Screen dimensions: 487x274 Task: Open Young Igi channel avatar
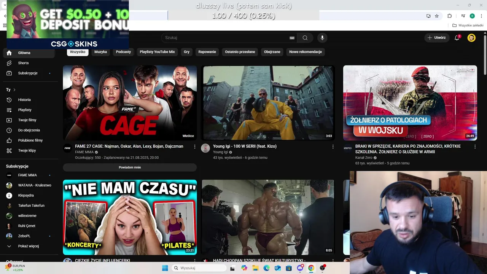tap(205, 148)
